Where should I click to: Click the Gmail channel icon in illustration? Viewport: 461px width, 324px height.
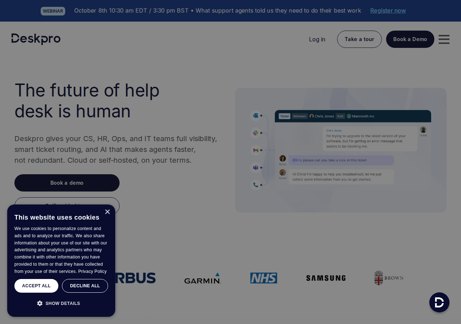tap(256, 150)
